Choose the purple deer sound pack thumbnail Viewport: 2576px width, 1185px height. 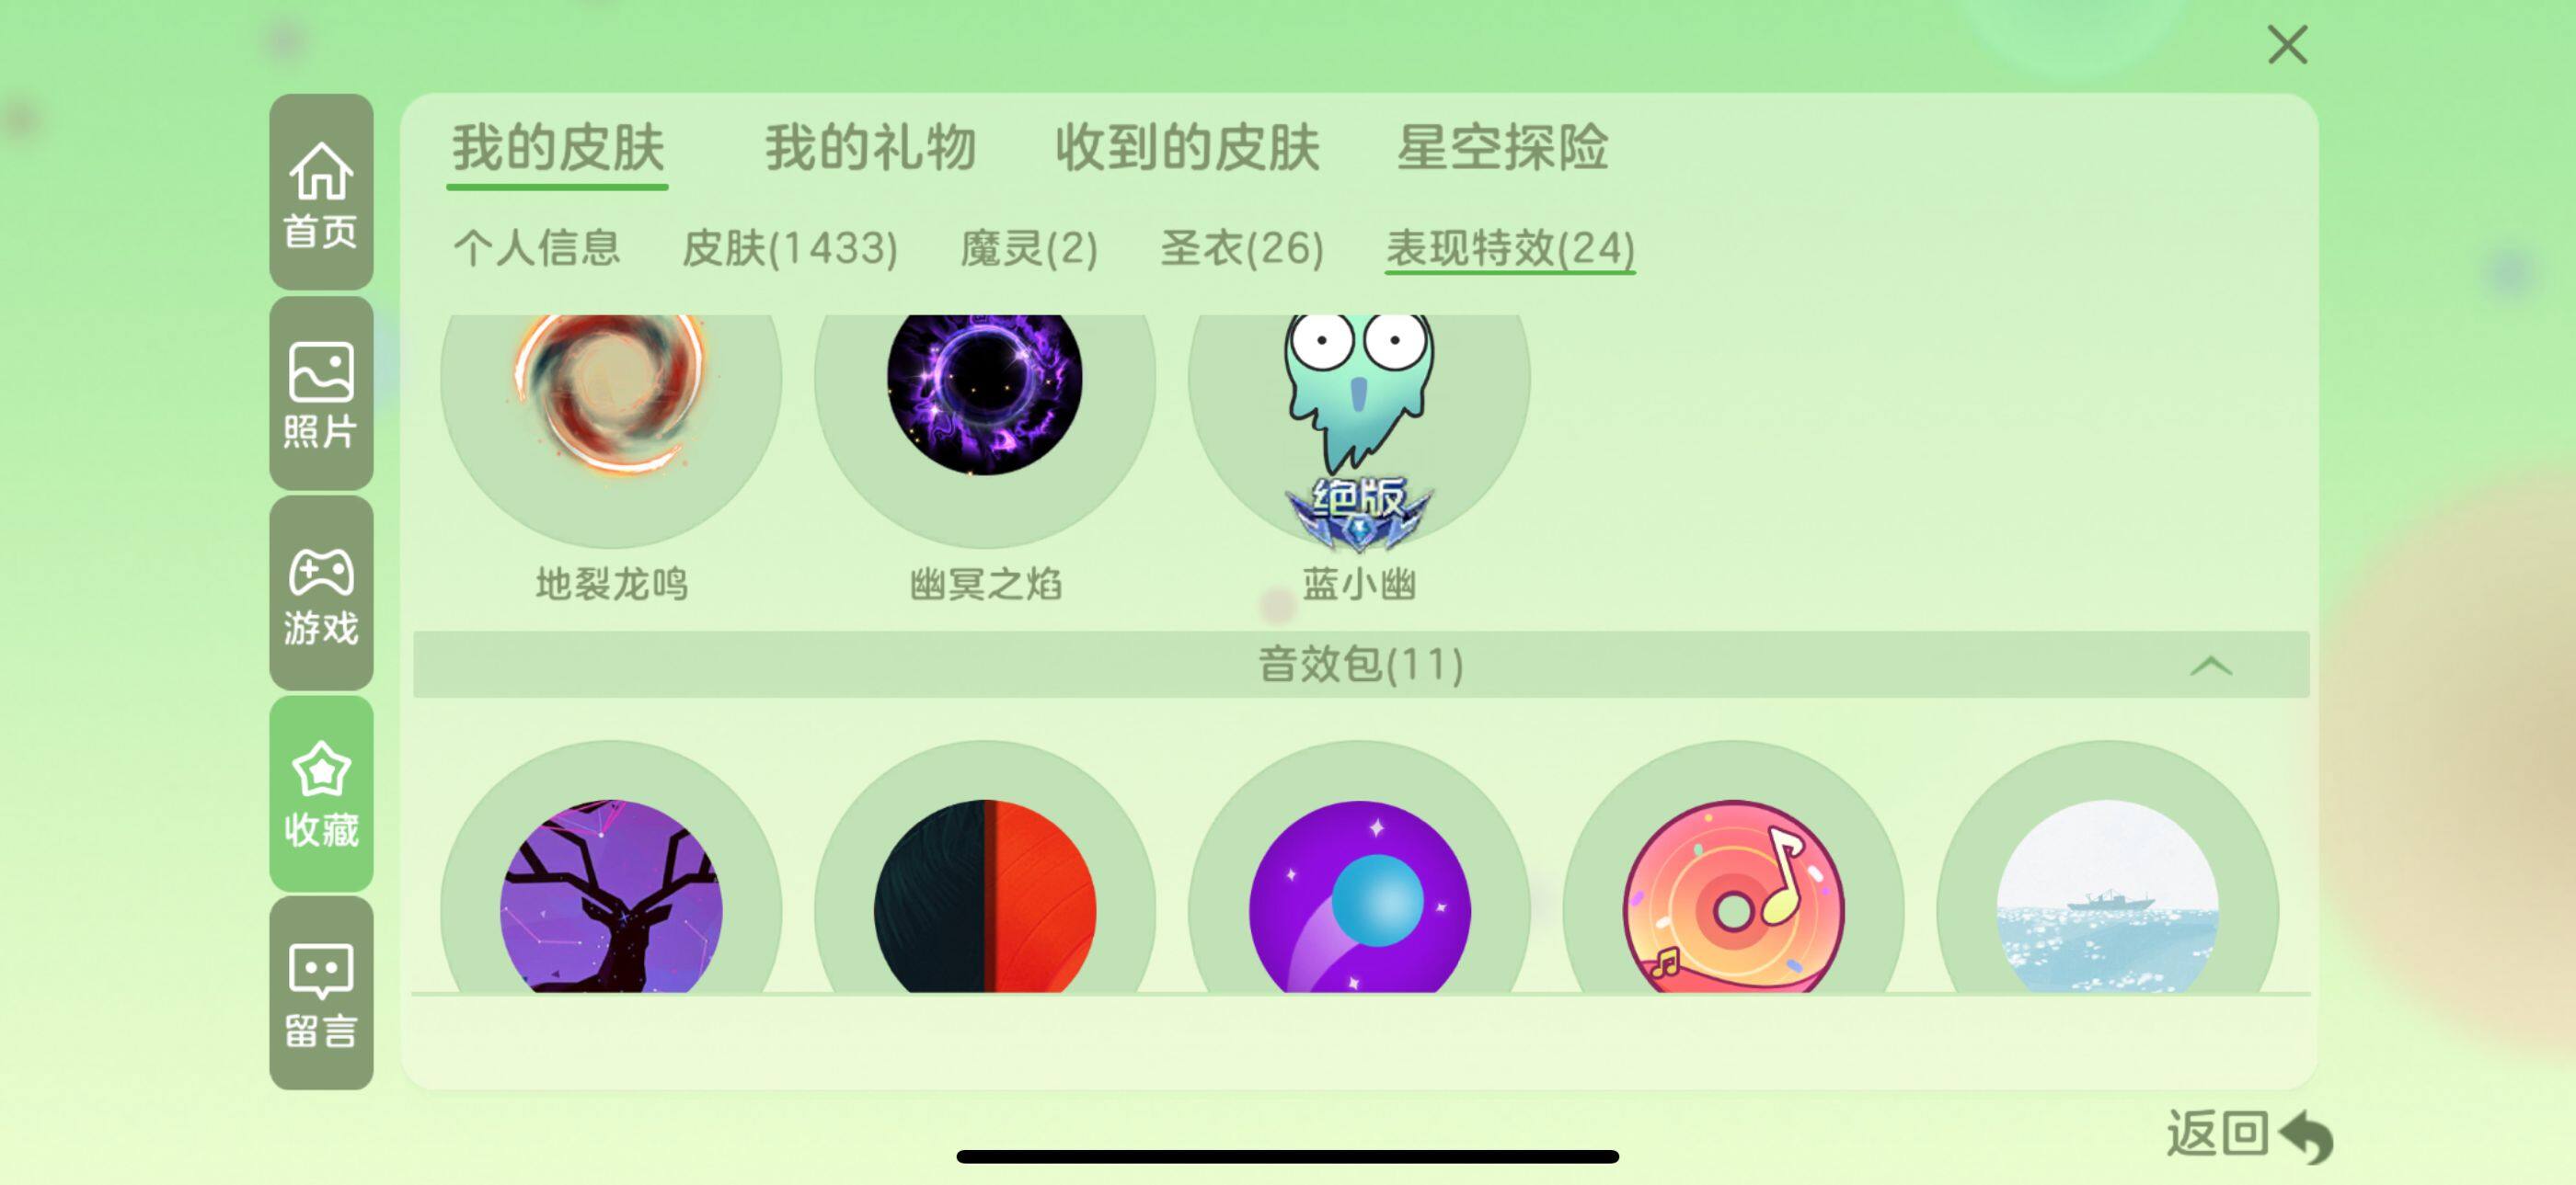(x=611, y=894)
